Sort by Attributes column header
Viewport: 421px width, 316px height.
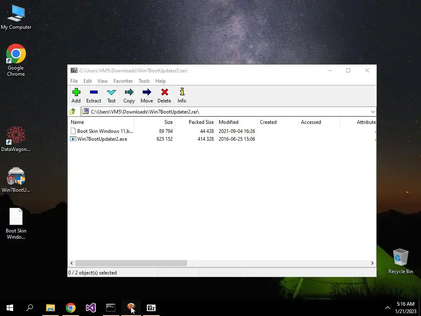[358, 122]
